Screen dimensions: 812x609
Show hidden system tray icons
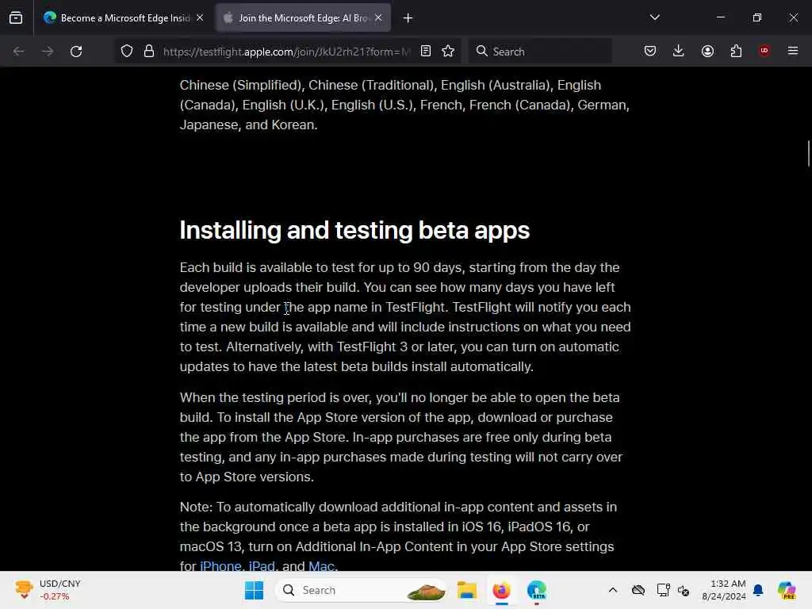pos(613,590)
